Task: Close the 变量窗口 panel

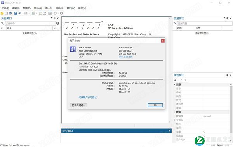Action: click(230, 18)
